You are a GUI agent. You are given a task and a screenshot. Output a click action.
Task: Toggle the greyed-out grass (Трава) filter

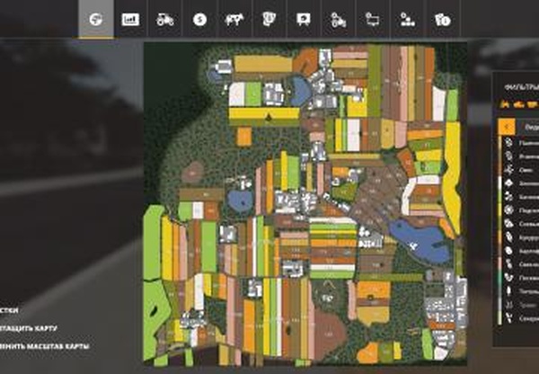(520, 305)
